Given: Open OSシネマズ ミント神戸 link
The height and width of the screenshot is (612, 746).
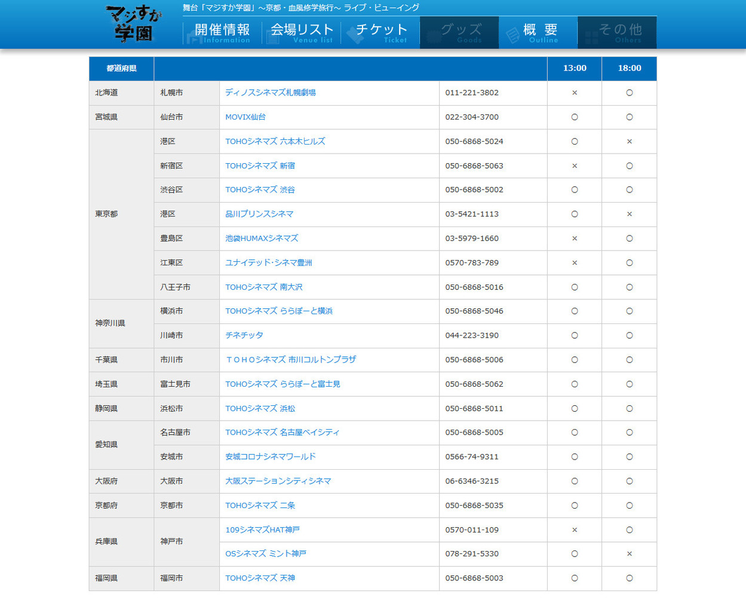Looking at the screenshot, I should tap(266, 553).
